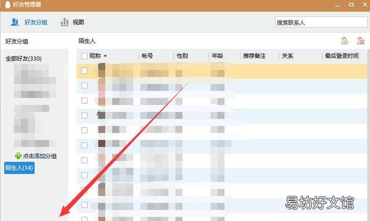Open the 好友分组 tab
The width and height of the screenshot is (370, 221).
click(x=29, y=22)
